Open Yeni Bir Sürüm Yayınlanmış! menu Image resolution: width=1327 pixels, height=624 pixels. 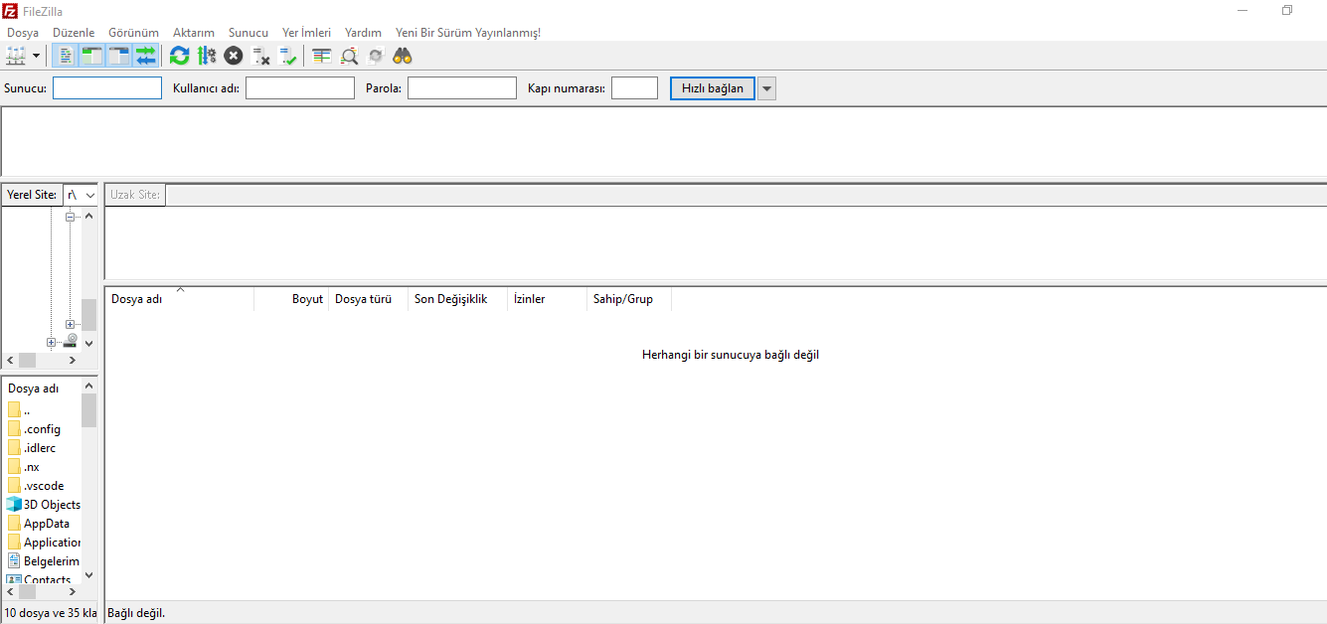pos(468,33)
